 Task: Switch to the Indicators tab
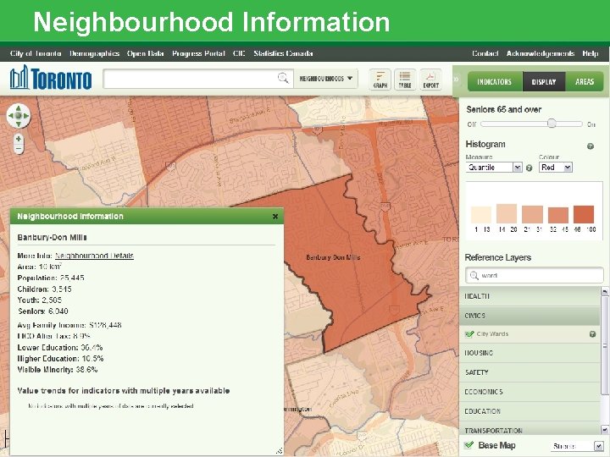click(x=495, y=81)
